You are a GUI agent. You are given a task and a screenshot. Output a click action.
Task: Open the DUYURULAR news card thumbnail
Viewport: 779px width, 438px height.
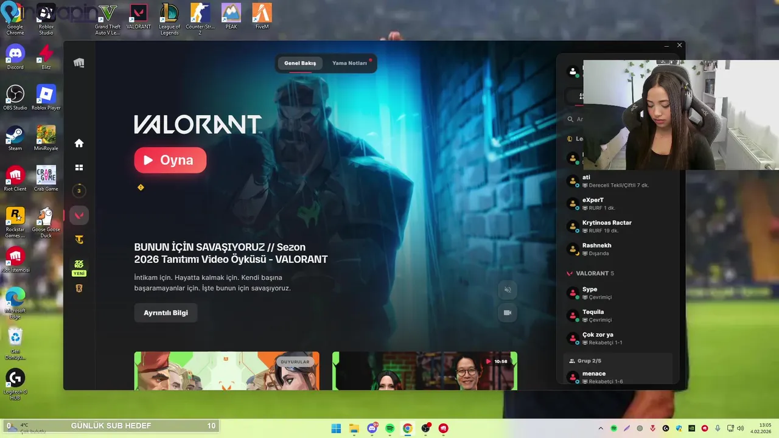tap(227, 370)
